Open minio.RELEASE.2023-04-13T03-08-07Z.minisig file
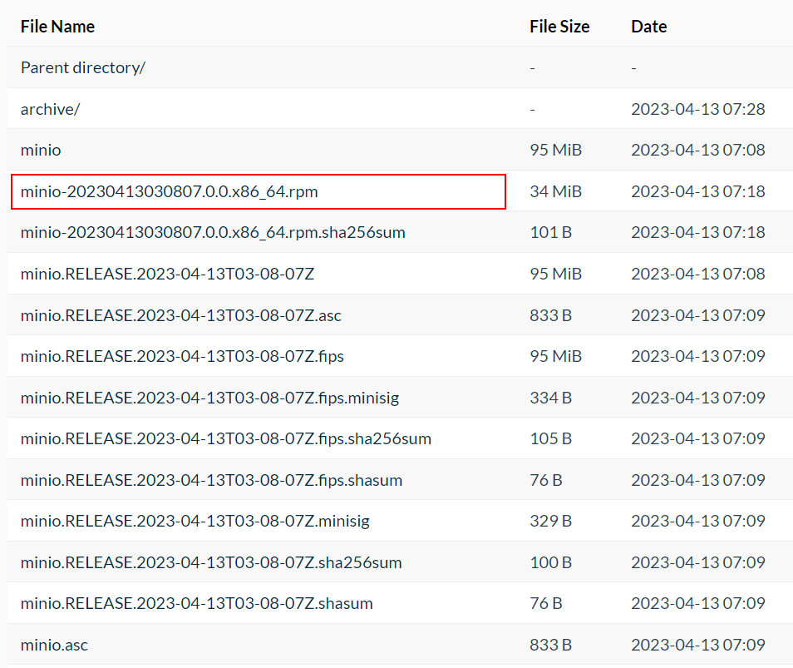793x668 pixels. 195,521
